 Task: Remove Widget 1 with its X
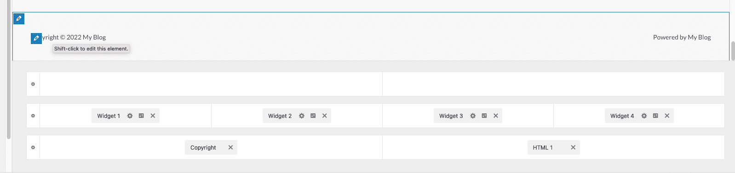coord(153,116)
